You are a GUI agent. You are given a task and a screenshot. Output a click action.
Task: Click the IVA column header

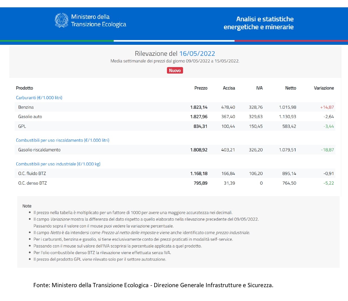(259, 88)
